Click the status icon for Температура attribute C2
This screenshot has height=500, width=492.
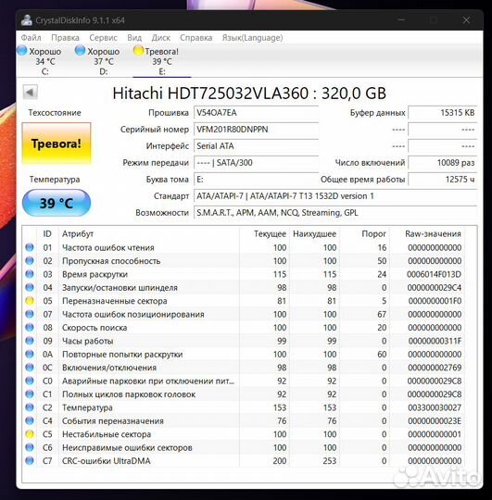tap(30, 407)
